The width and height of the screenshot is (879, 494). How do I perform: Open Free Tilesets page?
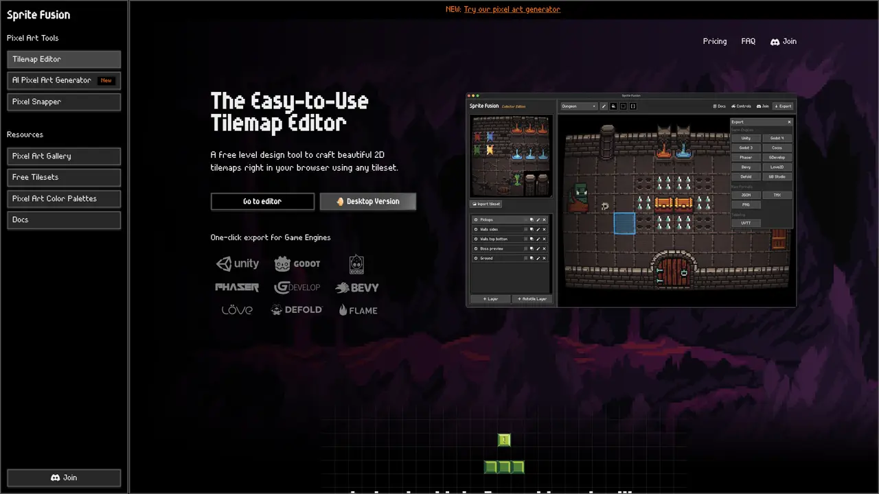[x=64, y=177]
